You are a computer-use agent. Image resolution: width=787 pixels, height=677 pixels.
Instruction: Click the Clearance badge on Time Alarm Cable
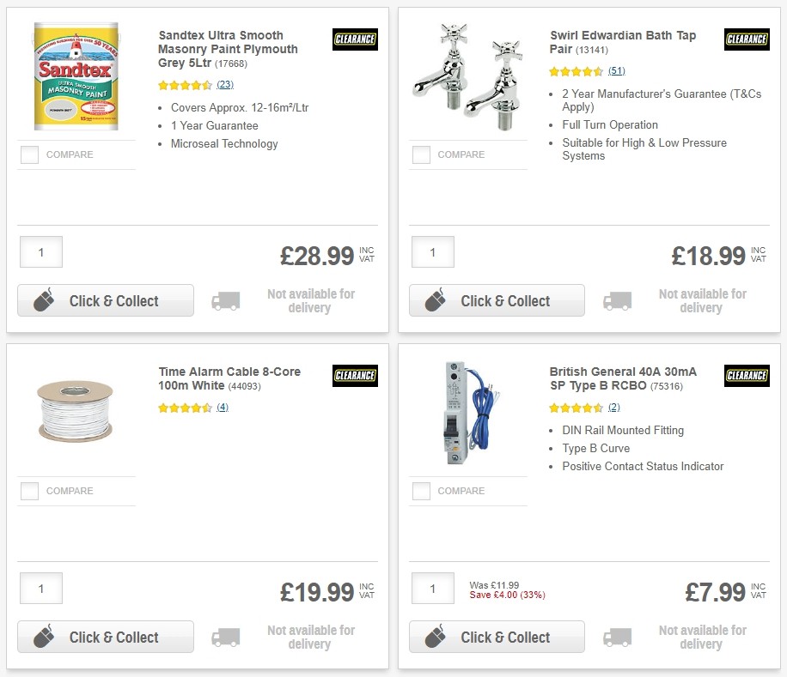pos(355,376)
